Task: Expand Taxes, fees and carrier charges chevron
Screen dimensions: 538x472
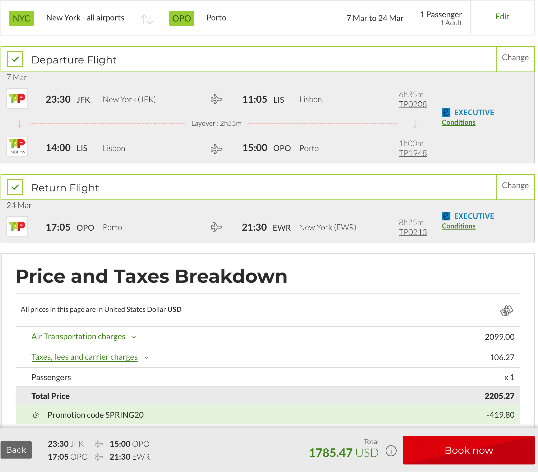Action: [146, 357]
